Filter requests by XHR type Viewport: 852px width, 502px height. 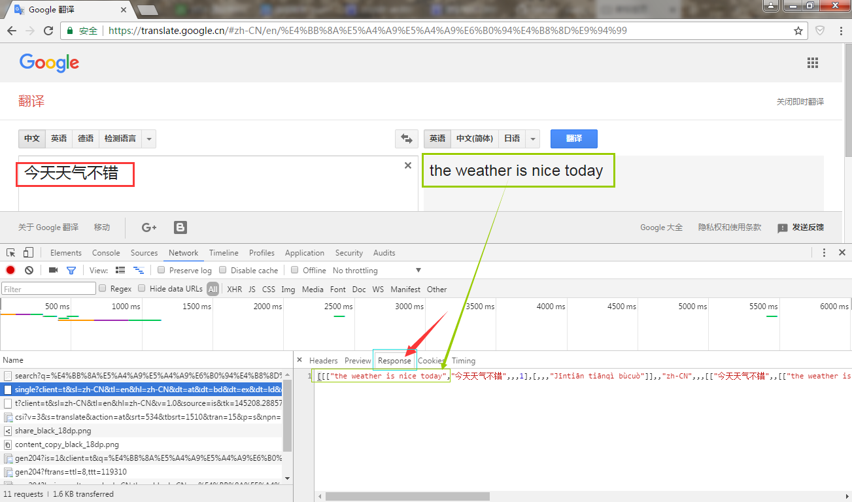click(234, 289)
